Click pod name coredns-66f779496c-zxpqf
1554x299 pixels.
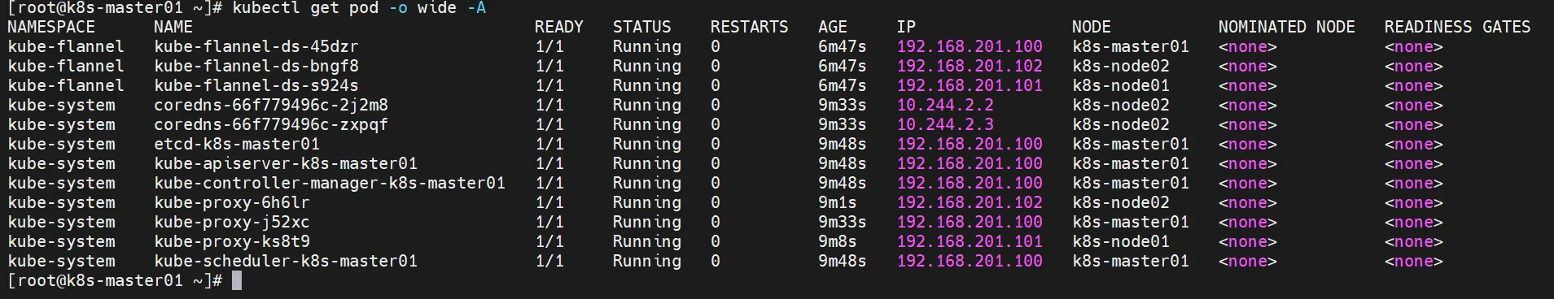(x=271, y=124)
